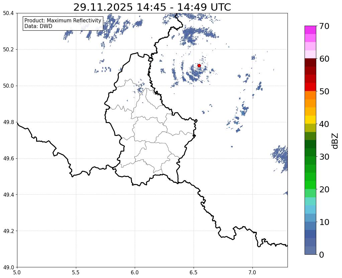Click the latitude label 49.0
Screen dimensions: 342x278
(x=8, y=267)
